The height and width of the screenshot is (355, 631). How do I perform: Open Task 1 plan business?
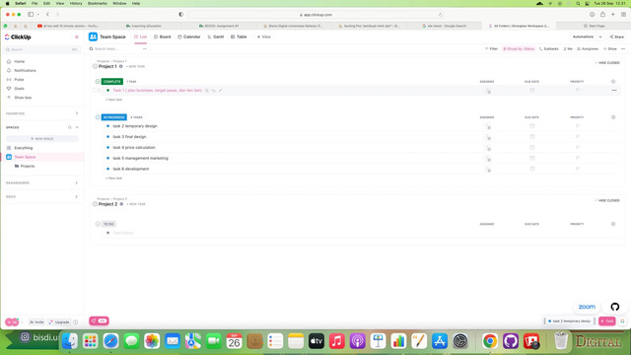pyautogui.click(x=158, y=91)
